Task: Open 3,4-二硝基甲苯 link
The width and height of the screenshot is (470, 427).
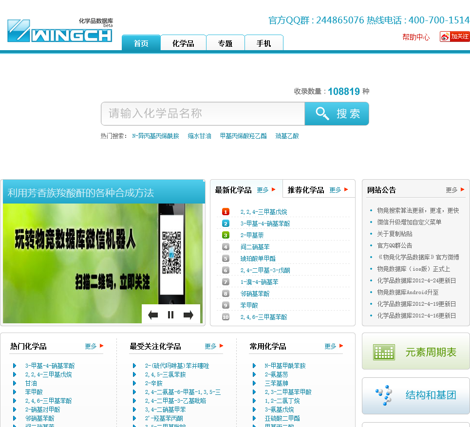Action: [x=165, y=409]
